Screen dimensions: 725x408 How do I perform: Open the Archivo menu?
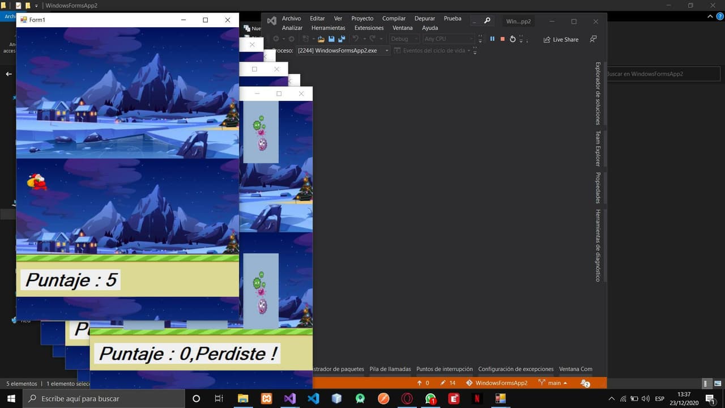pyautogui.click(x=292, y=19)
